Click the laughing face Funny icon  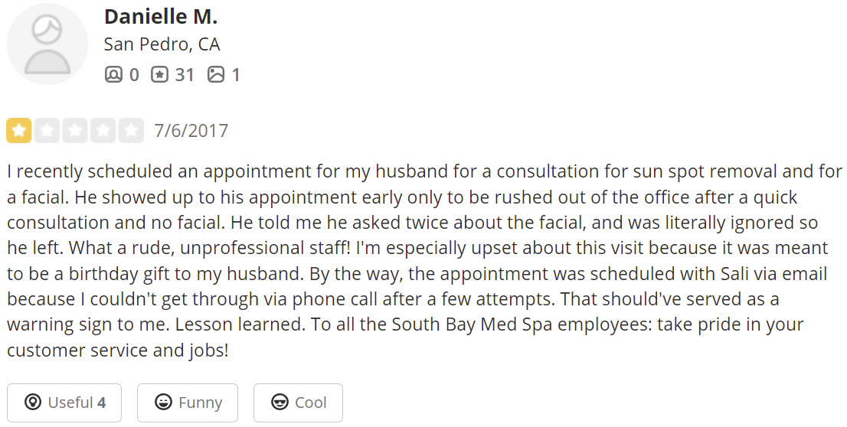tap(163, 403)
